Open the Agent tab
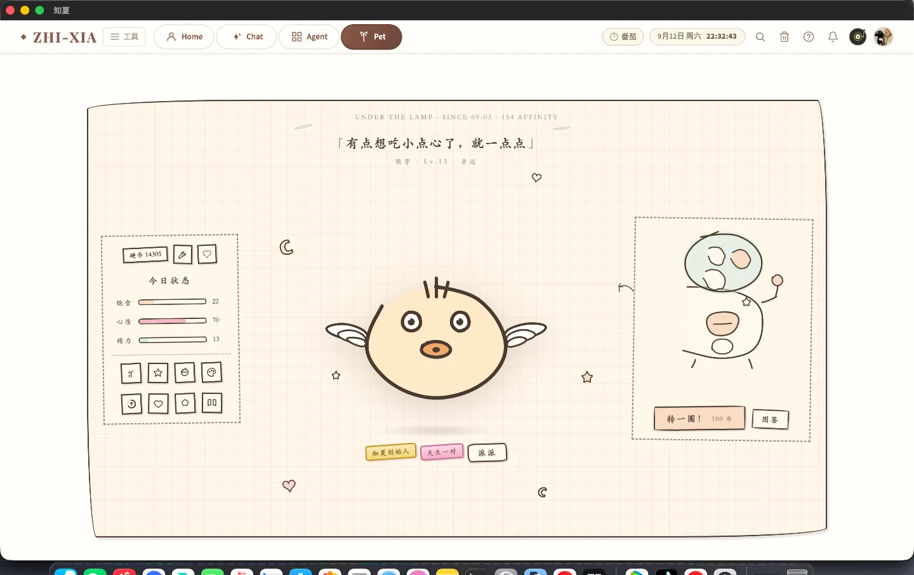 [309, 37]
